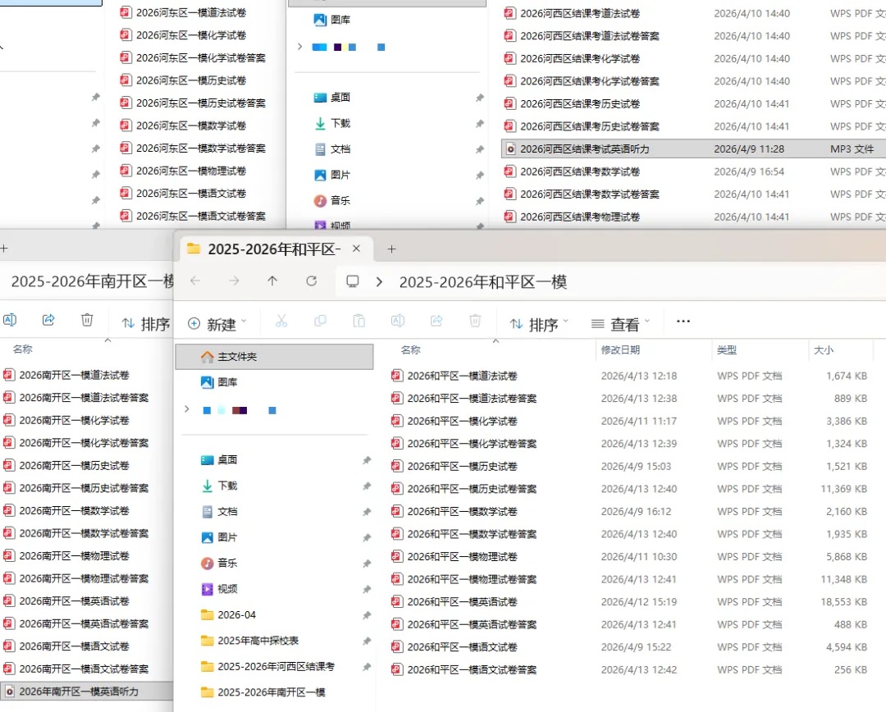Open the 排序 (Sort) dropdown
The height and width of the screenshot is (712, 886).
[539, 323]
